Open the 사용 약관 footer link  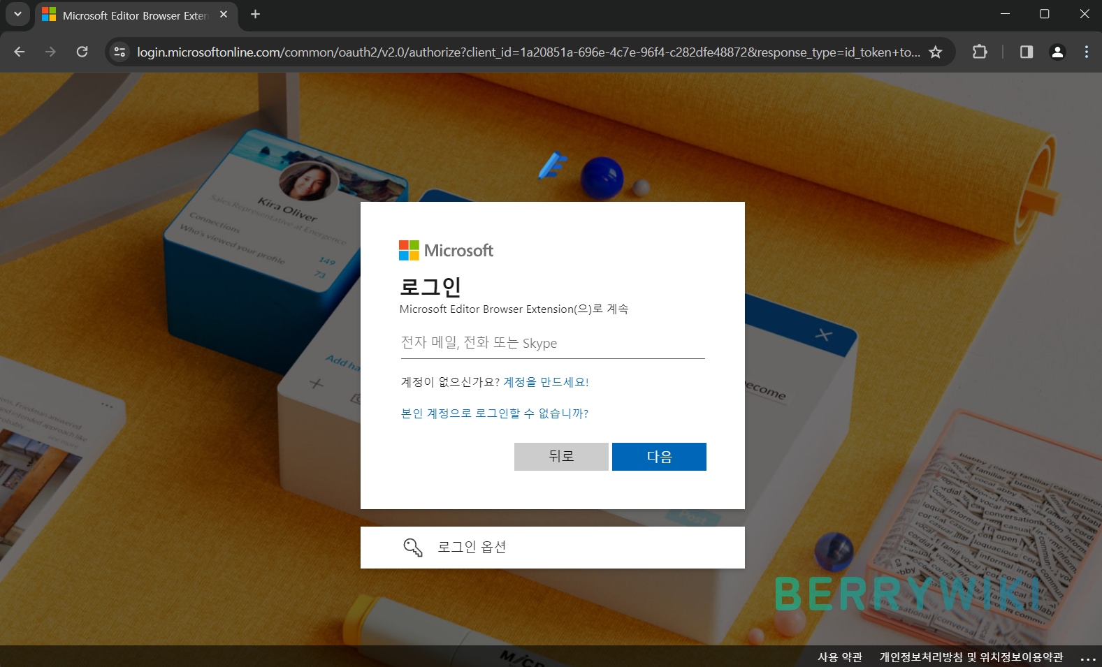click(x=840, y=657)
